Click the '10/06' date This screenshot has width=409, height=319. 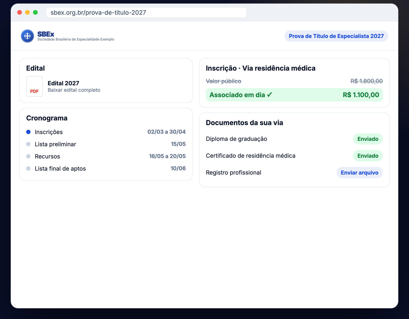[x=178, y=168]
